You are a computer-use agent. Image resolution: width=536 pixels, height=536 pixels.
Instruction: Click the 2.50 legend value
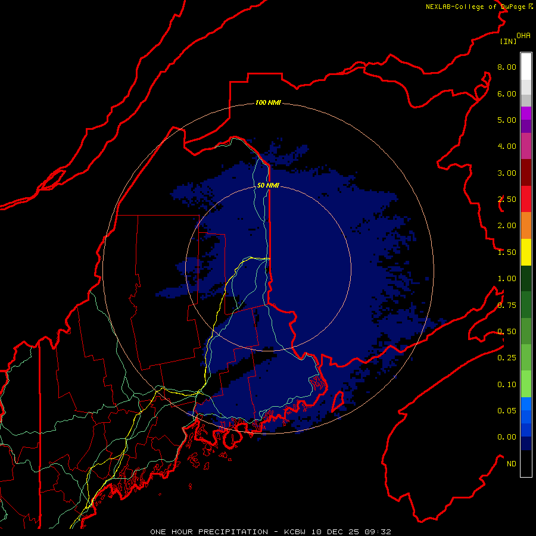point(507,200)
